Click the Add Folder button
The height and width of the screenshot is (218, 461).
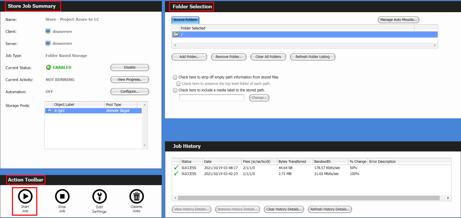click(189, 57)
